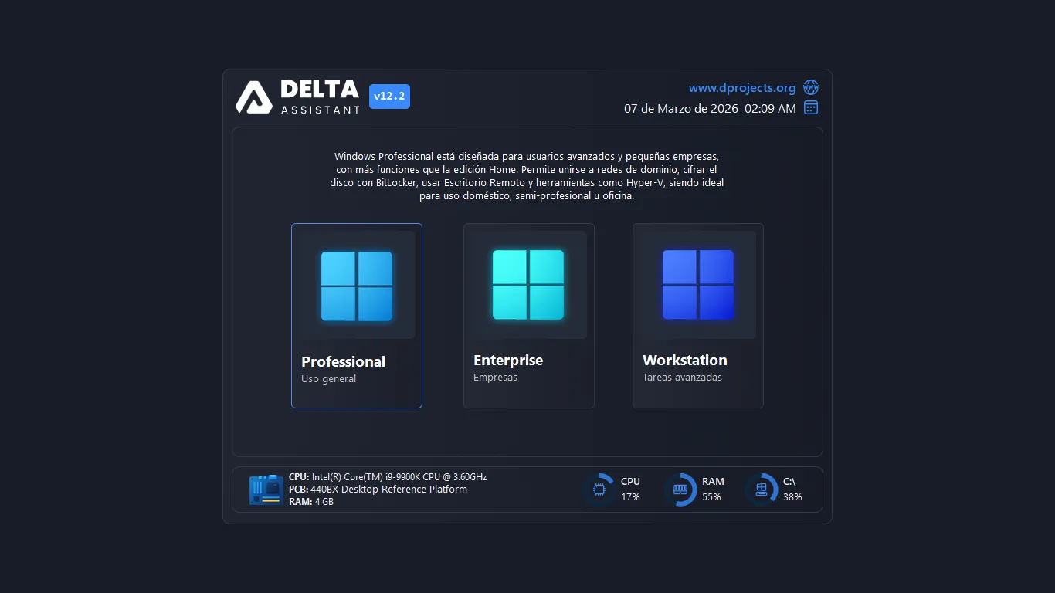1055x593 pixels.
Task: Select the Professional edition label
Action: pos(343,361)
